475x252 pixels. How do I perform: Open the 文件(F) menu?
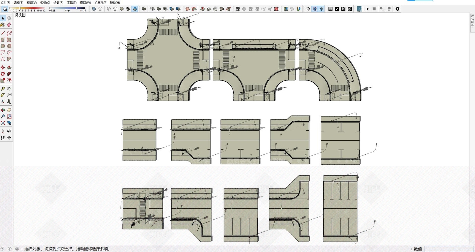(x=5, y=2)
